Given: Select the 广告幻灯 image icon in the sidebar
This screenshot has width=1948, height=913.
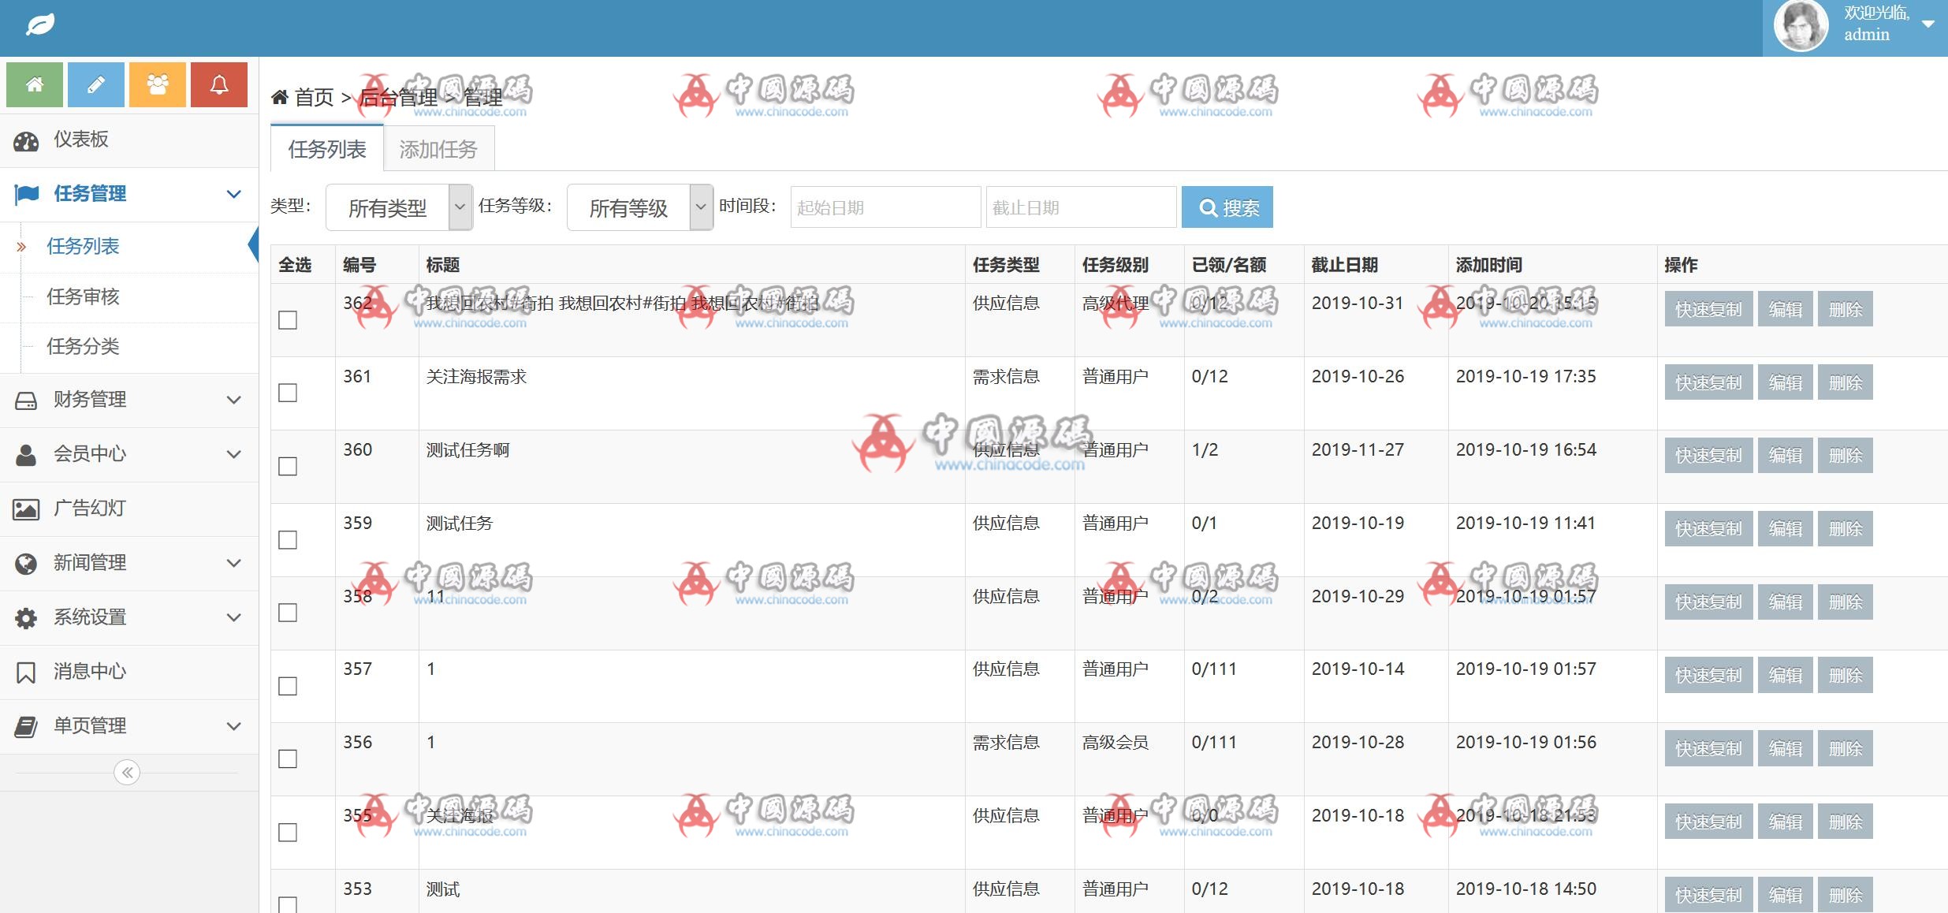Looking at the screenshot, I should [26, 509].
